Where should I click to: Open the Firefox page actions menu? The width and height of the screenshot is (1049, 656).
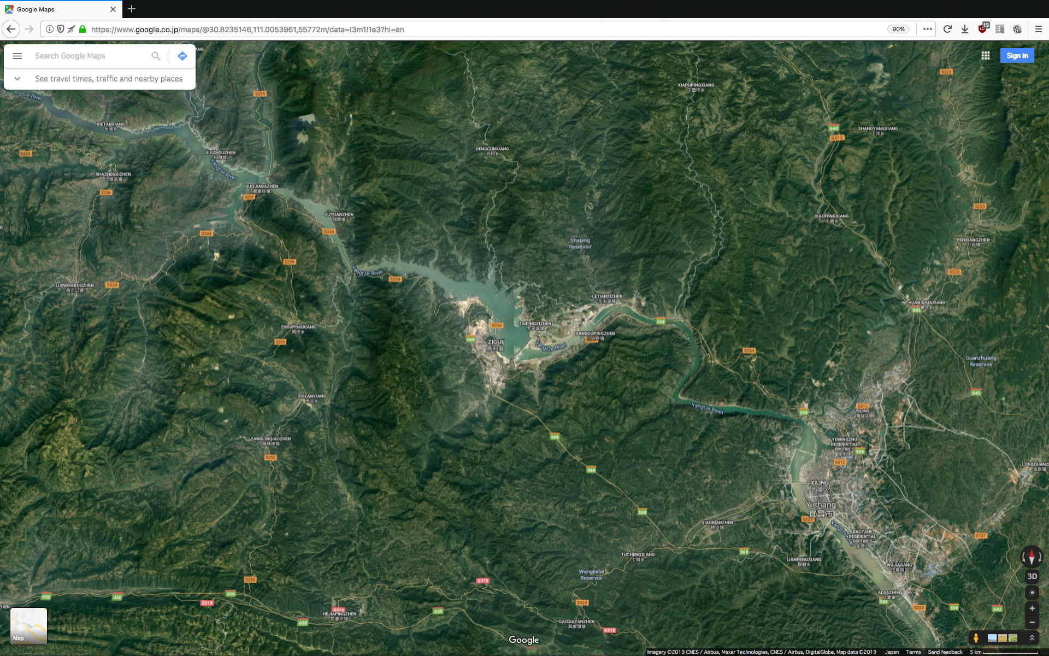pos(927,29)
